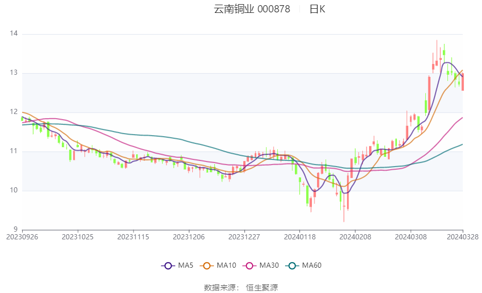Click the 20231025 date axis label

pos(77,237)
